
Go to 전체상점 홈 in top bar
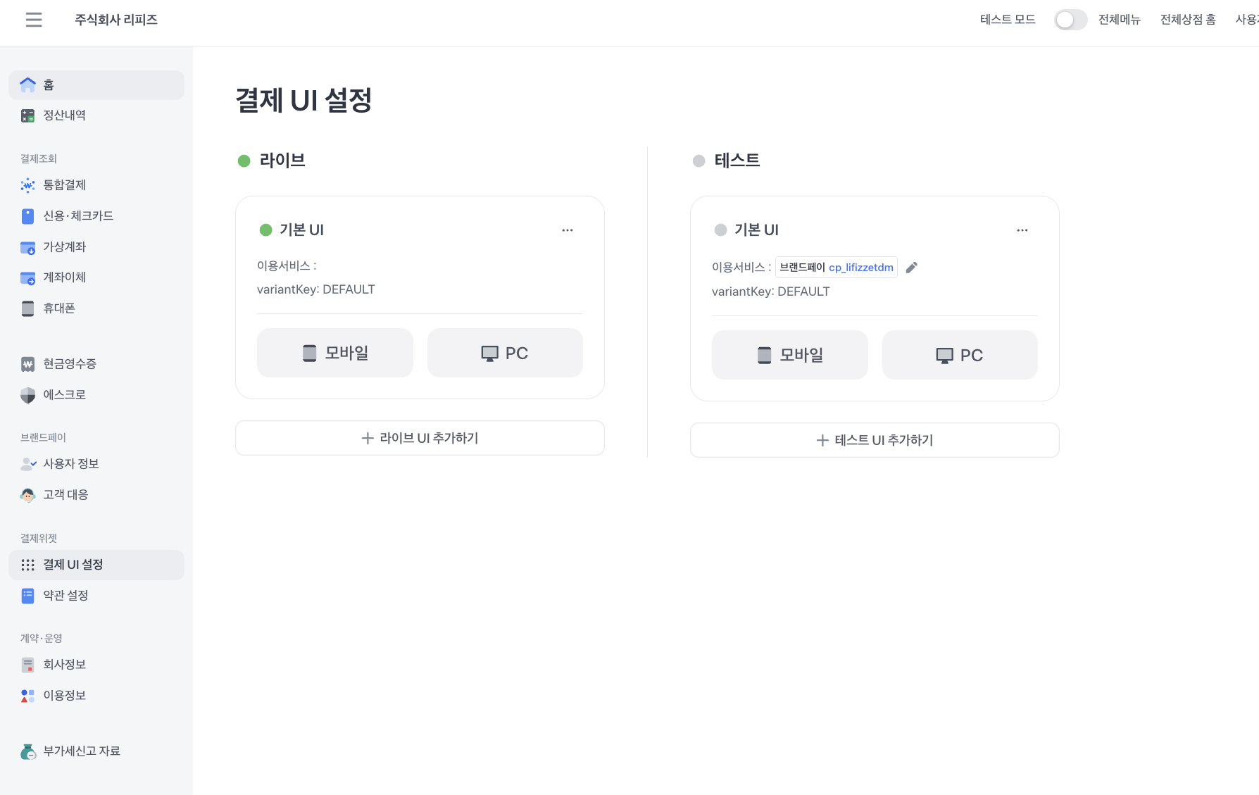pyautogui.click(x=1188, y=20)
